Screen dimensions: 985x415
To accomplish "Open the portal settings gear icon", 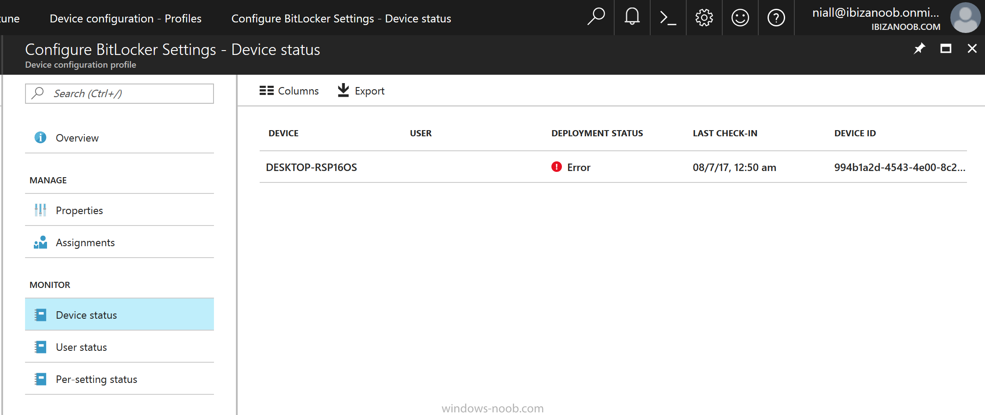I will pos(704,18).
